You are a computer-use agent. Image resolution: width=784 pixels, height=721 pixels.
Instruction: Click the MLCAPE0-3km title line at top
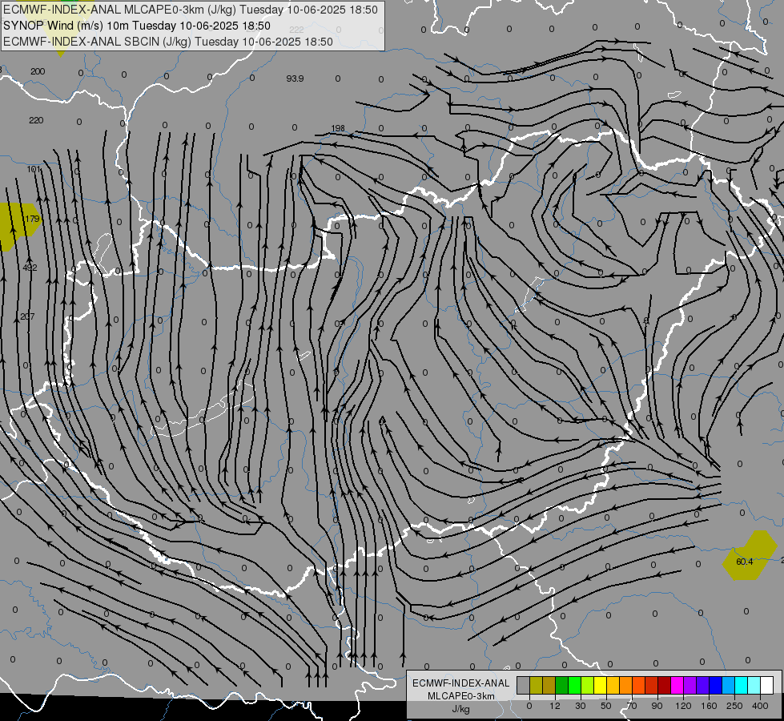click(x=191, y=10)
